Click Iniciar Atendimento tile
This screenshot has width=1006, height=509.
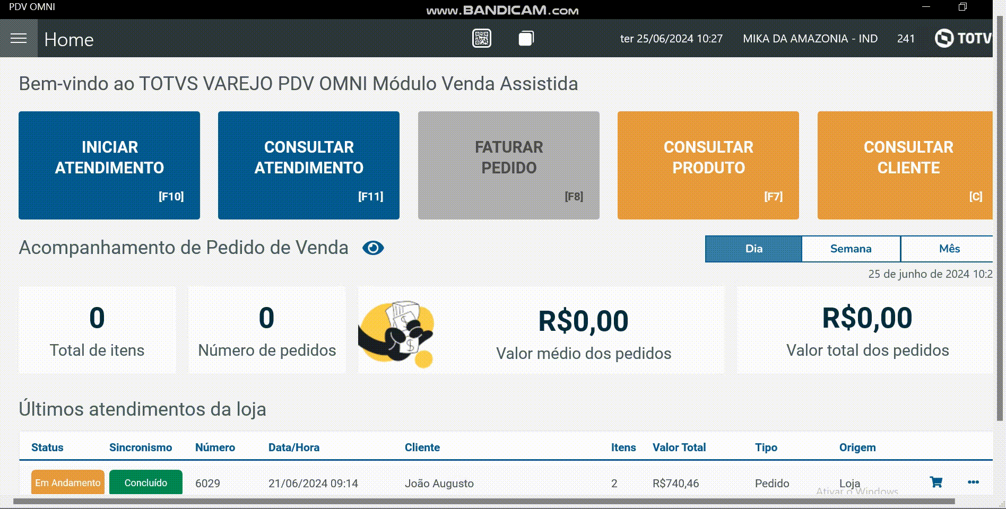[x=109, y=165]
